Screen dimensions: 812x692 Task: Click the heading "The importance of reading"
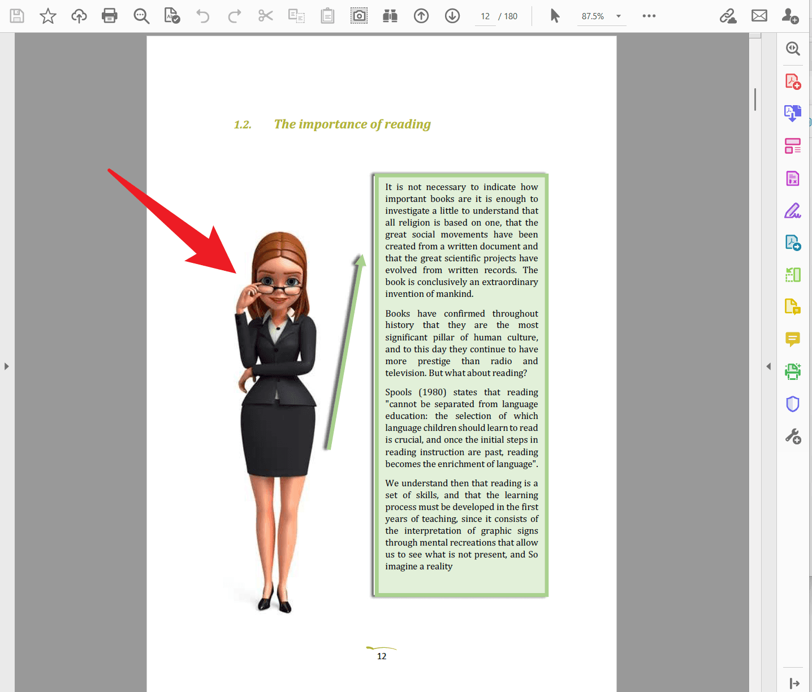[x=352, y=124]
